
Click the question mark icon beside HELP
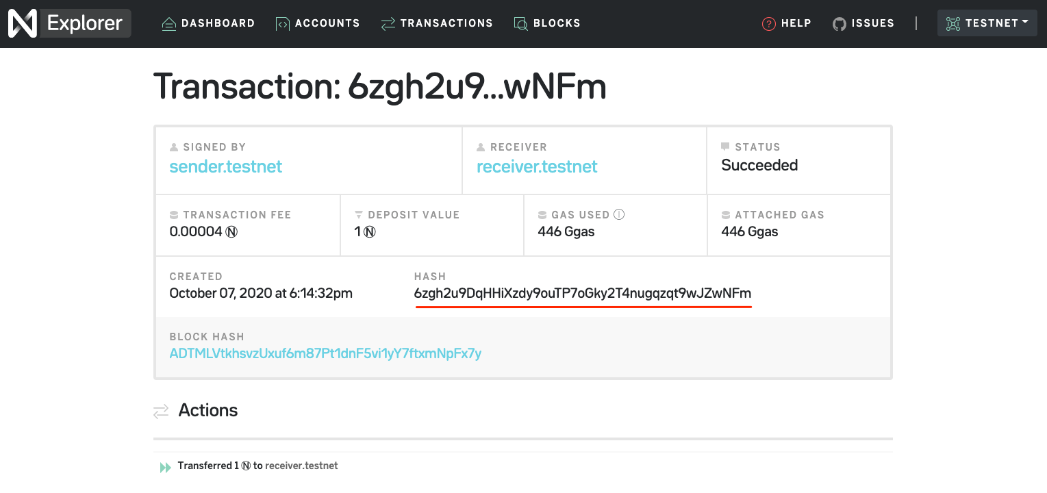768,23
